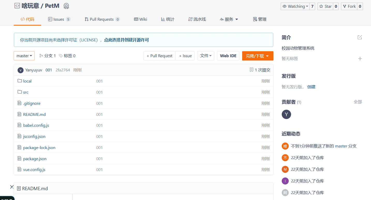Open the Pull Requests tab

click(102, 19)
